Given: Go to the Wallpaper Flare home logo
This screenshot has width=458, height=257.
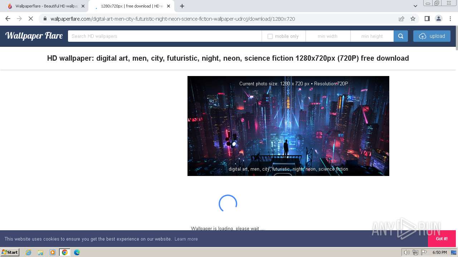Looking at the screenshot, I should pyautogui.click(x=34, y=36).
